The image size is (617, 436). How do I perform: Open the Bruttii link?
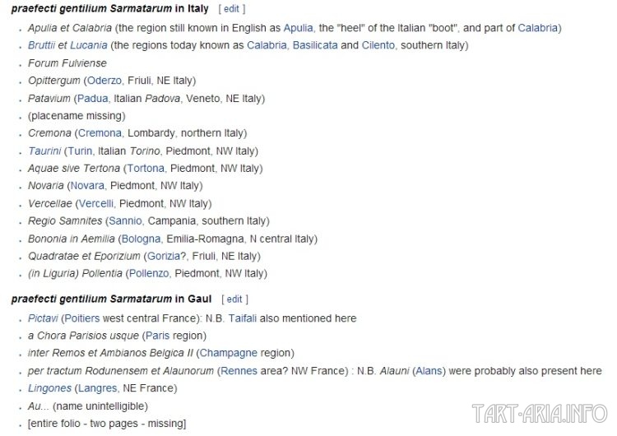click(41, 45)
